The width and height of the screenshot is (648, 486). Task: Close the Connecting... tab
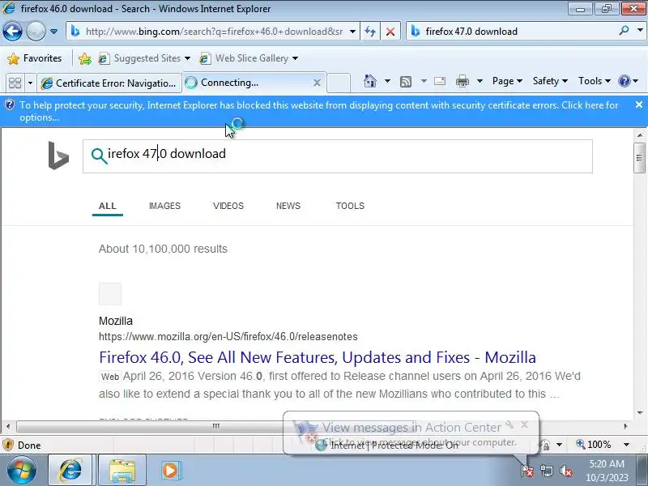click(x=317, y=83)
